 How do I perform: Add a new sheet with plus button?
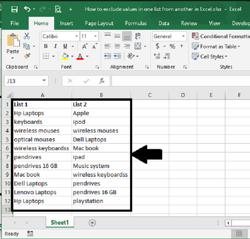pos(92,223)
